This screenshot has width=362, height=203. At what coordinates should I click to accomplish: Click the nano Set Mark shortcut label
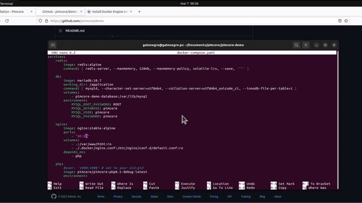point(286,184)
